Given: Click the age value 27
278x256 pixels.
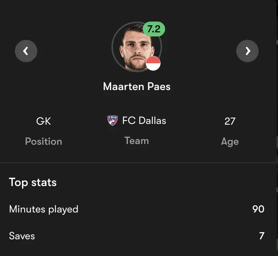Looking at the screenshot, I should click(x=230, y=121).
